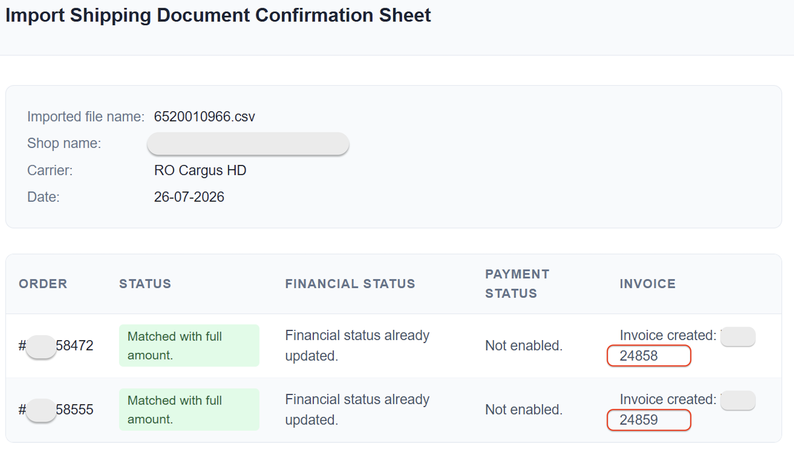
Task: Click the redacted shop name field
Action: click(x=248, y=143)
